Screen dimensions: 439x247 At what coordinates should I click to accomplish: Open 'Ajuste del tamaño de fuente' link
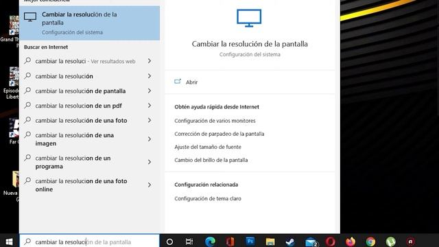208,147
